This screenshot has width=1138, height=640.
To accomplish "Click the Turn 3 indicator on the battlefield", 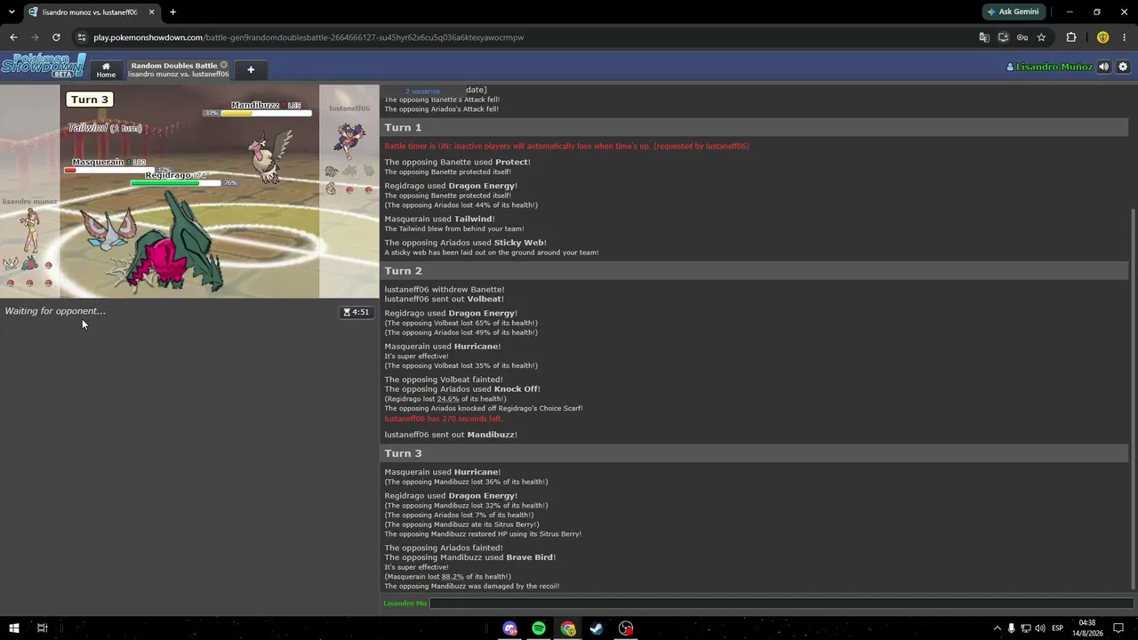I will coord(89,100).
